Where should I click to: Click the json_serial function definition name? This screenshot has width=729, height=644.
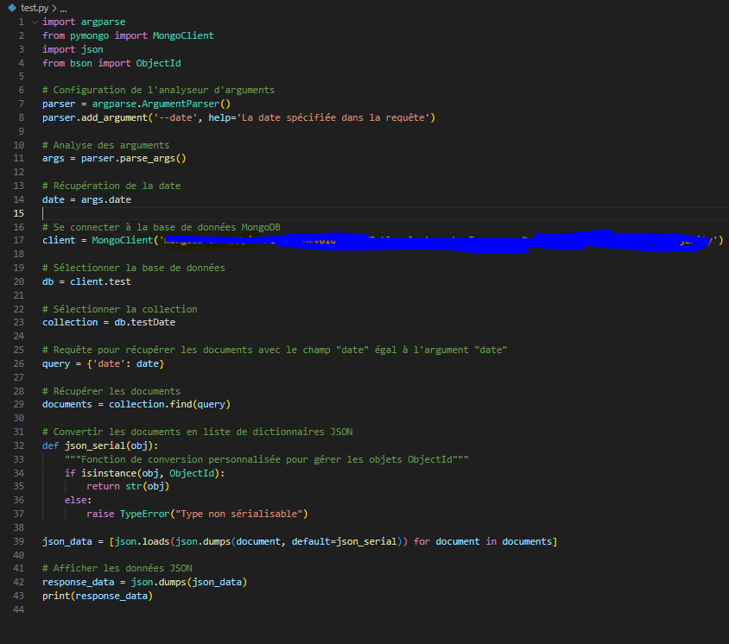pyautogui.click(x=95, y=445)
